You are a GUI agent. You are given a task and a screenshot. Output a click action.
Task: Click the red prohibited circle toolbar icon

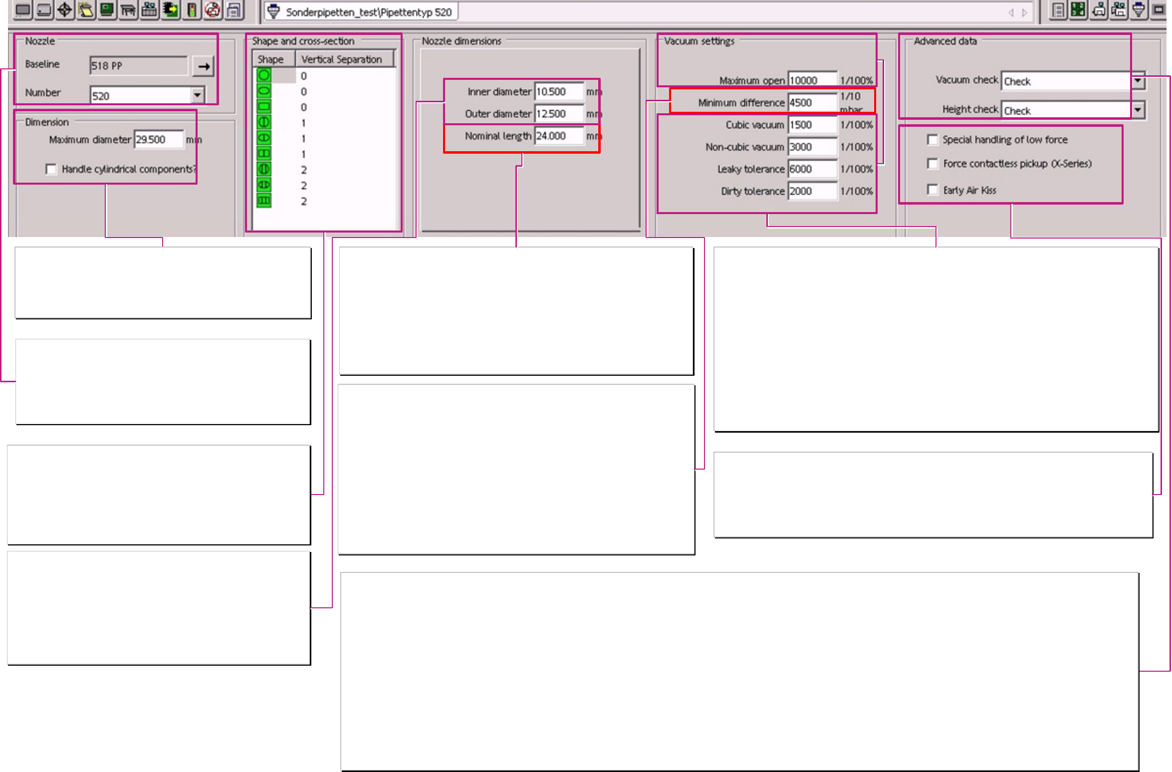213,10
